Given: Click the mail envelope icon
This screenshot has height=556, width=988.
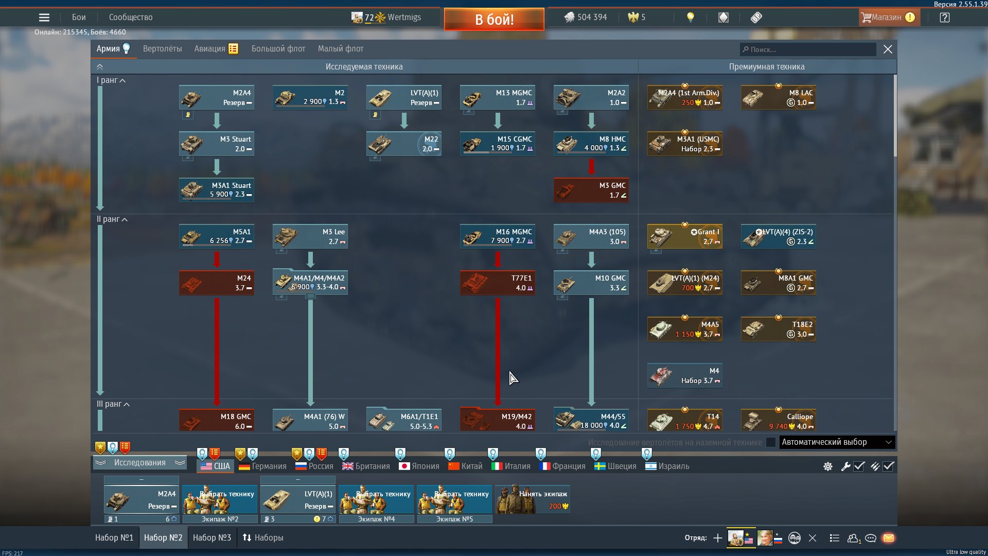Looking at the screenshot, I should click(x=888, y=538).
